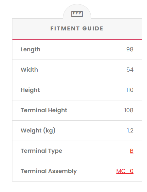Click the length value 98
This screenshot has width=147, height=192.
pos(130,49)
